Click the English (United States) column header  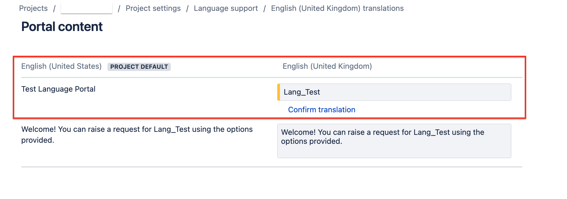coord(61,66)
